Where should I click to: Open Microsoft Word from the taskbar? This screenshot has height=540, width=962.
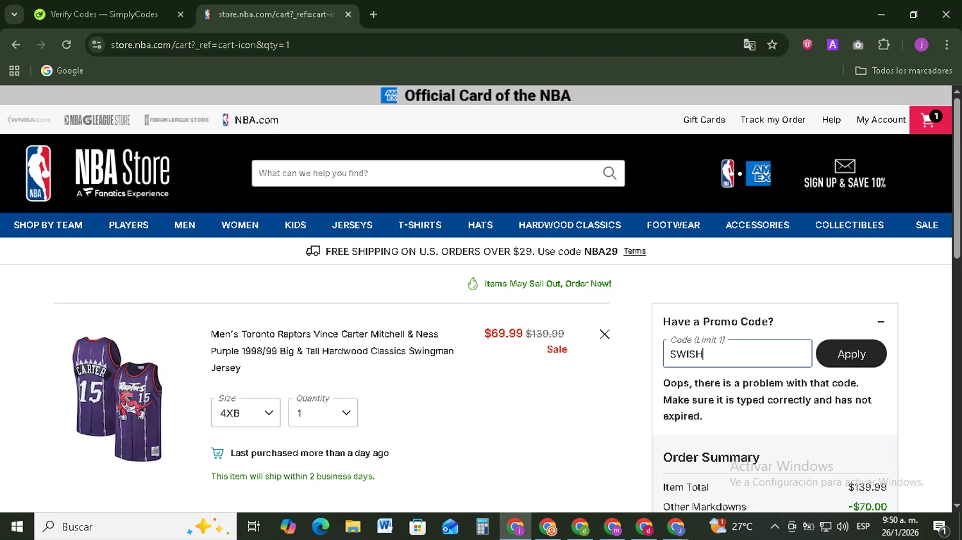click(385, 527)
